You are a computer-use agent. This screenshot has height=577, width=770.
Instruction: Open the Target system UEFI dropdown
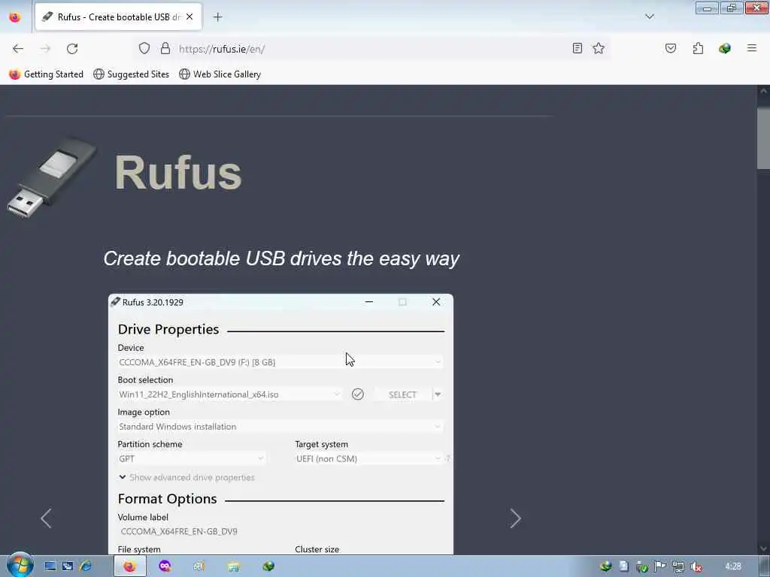368,459
